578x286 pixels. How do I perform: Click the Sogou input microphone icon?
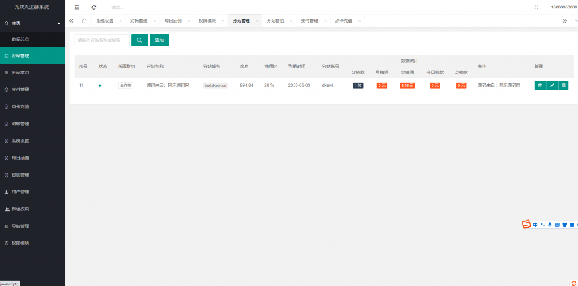click(x=550, y=225)
